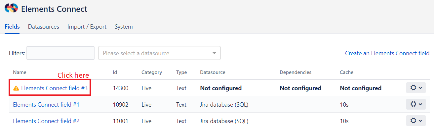Click the Datasource column header
The height and width of the screenshot is (129, 434).
coord(213,72)
